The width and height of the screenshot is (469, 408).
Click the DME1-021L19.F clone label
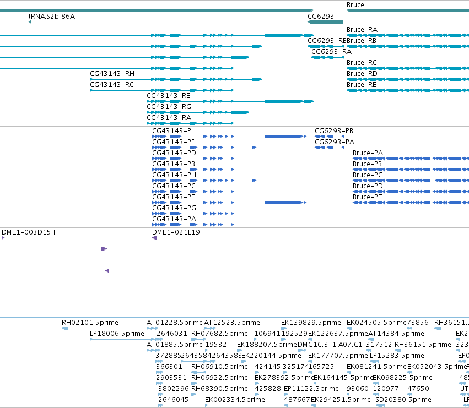(179, 232)
